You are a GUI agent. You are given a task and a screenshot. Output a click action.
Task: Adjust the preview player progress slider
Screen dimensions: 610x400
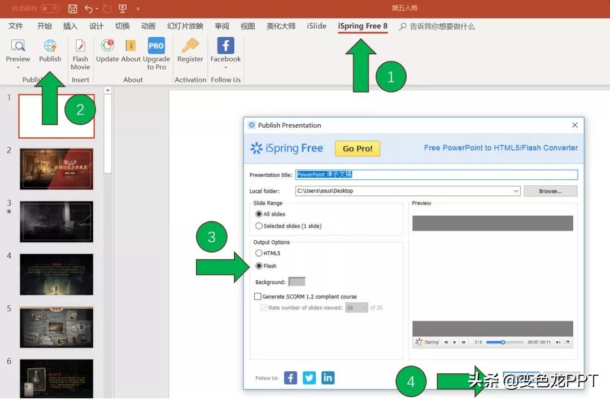(x=504, y=342)
